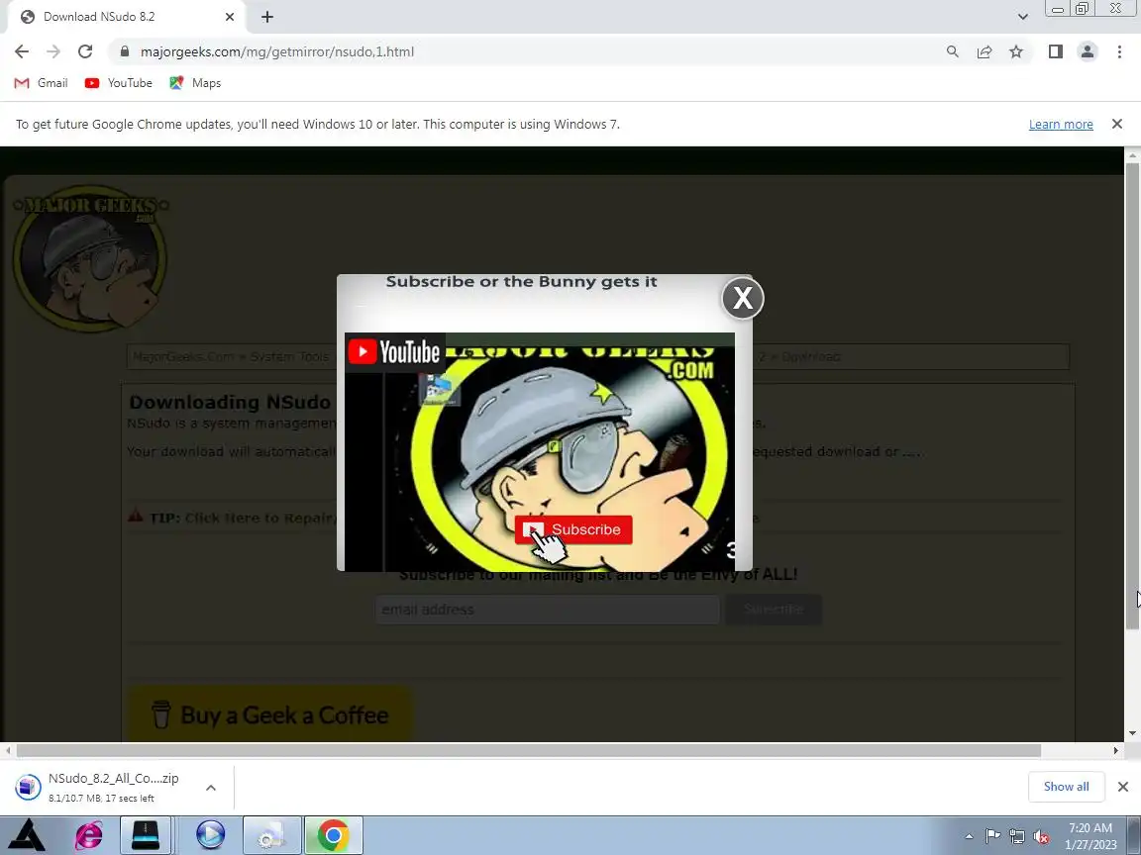The image size is (1141, 855).
Task: Click the horizontal page scrollbar
Action: click(528, 750)
